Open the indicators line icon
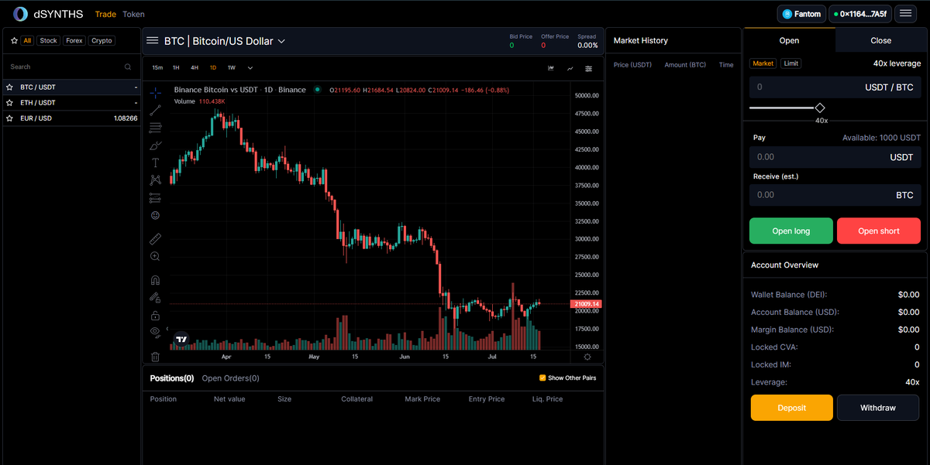Viewport: 930px width, 465px height. 570,68
